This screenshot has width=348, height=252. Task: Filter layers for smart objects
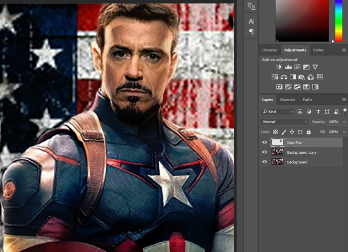tap(336, 112)
